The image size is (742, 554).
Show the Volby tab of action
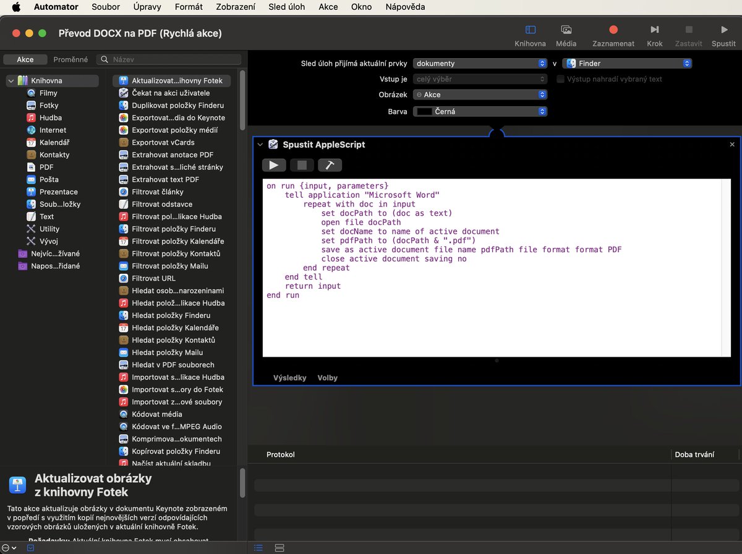coord(328,378)
